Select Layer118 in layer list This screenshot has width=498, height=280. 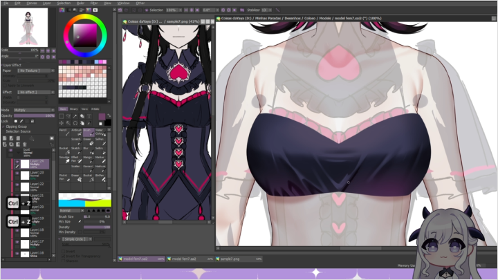click(x=30, y=232)
